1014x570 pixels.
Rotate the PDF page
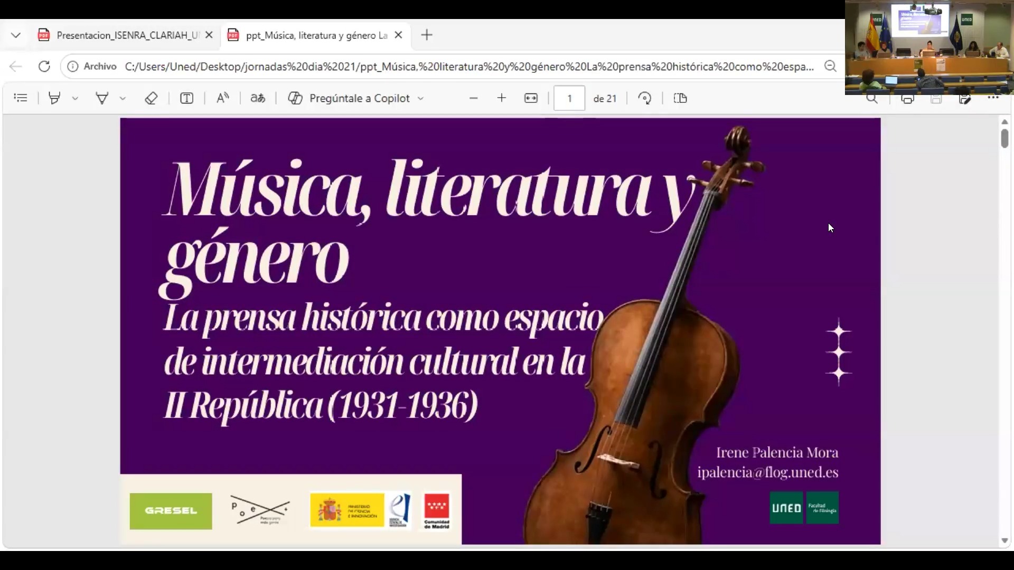pyautogui.click(x=645, y=98)
